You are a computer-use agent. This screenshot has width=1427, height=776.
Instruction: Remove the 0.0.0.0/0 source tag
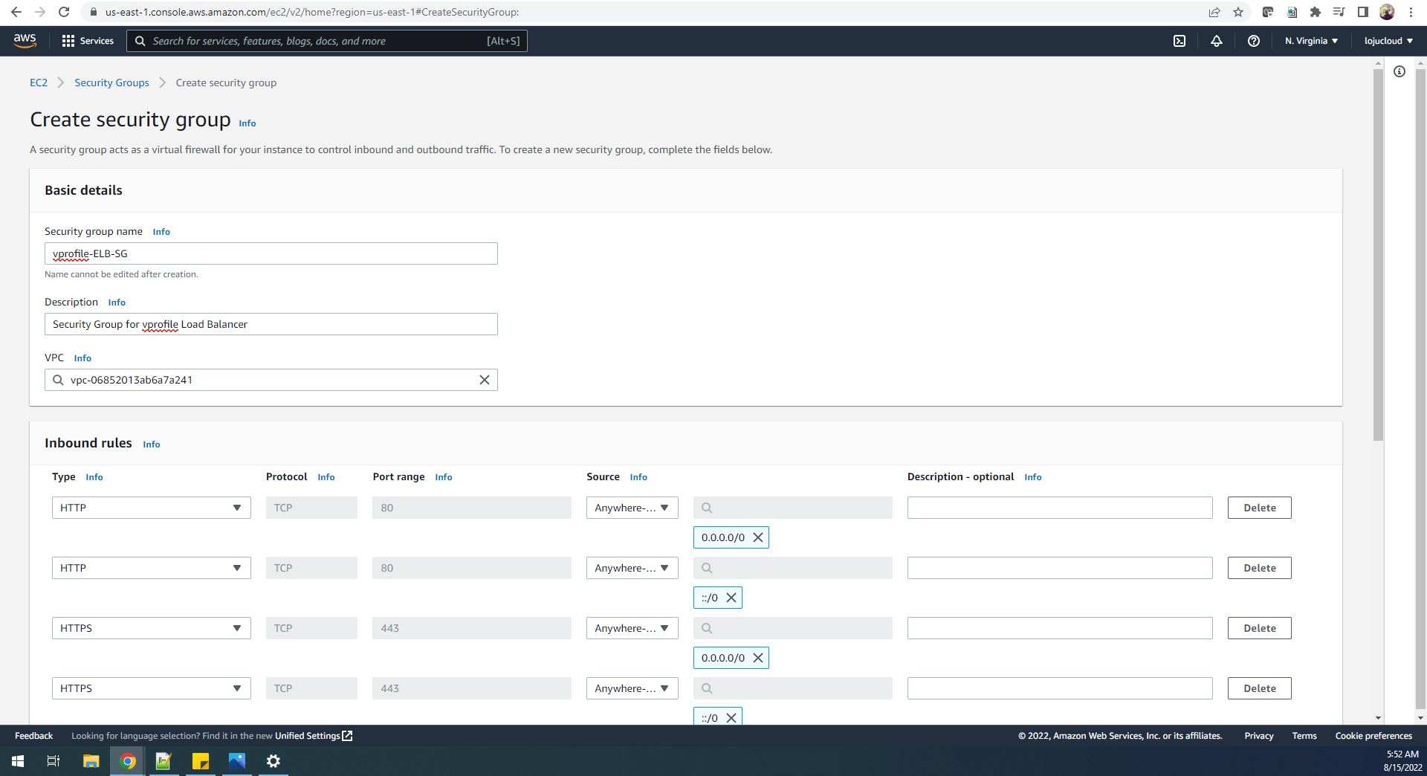click(757, 537)
